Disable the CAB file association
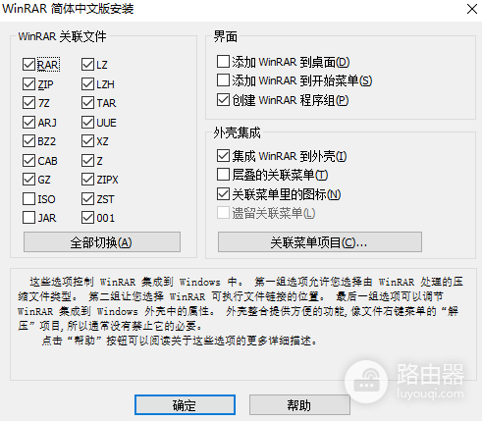The image size is (482, 421). 29,161
